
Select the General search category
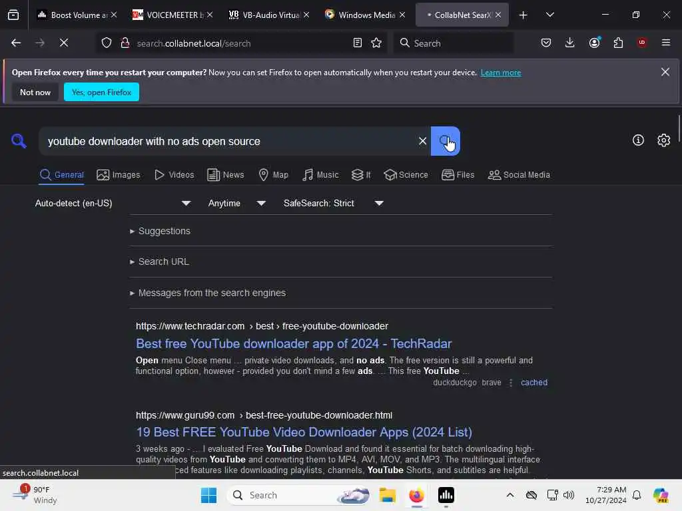click(x=61, y=175)
